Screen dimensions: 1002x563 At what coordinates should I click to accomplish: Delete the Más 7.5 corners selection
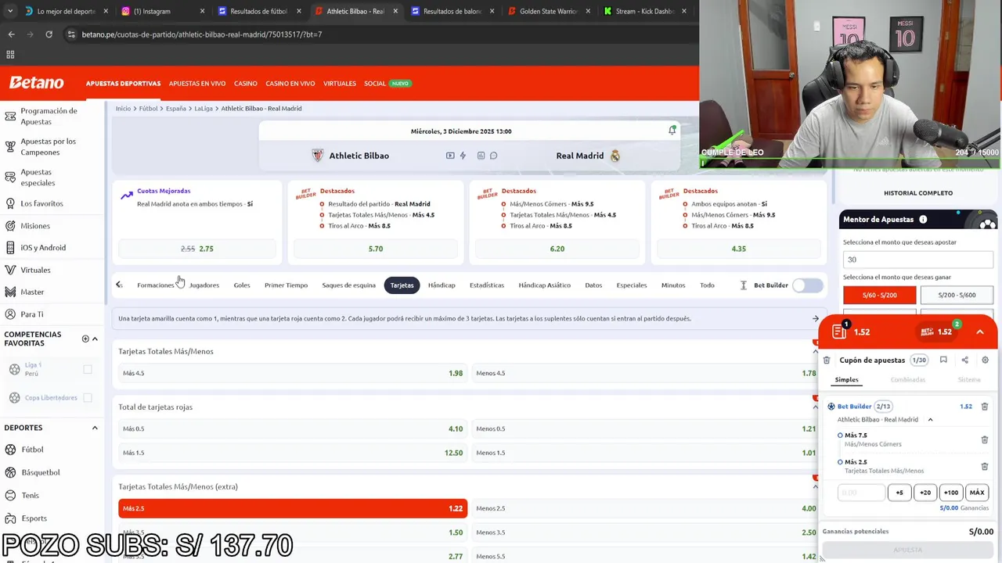(x=985, y=439)
